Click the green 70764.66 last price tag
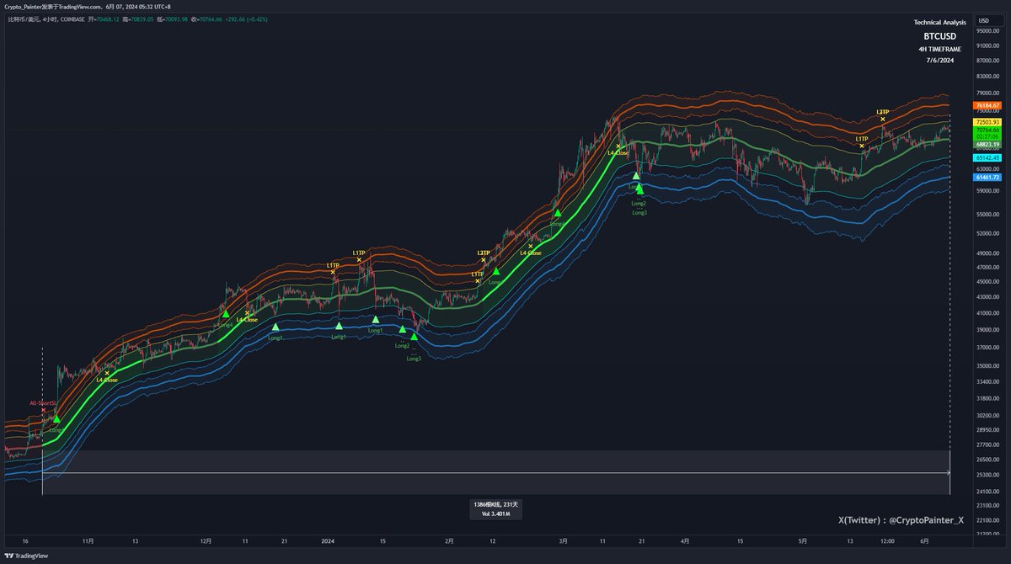This screenshot has height=564, width=1011. 987,130
